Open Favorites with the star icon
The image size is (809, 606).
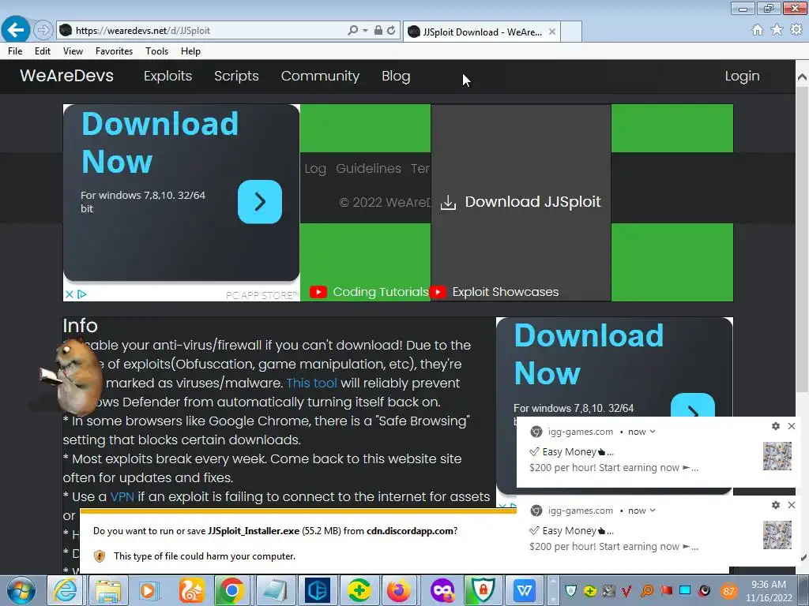[777, 30]
